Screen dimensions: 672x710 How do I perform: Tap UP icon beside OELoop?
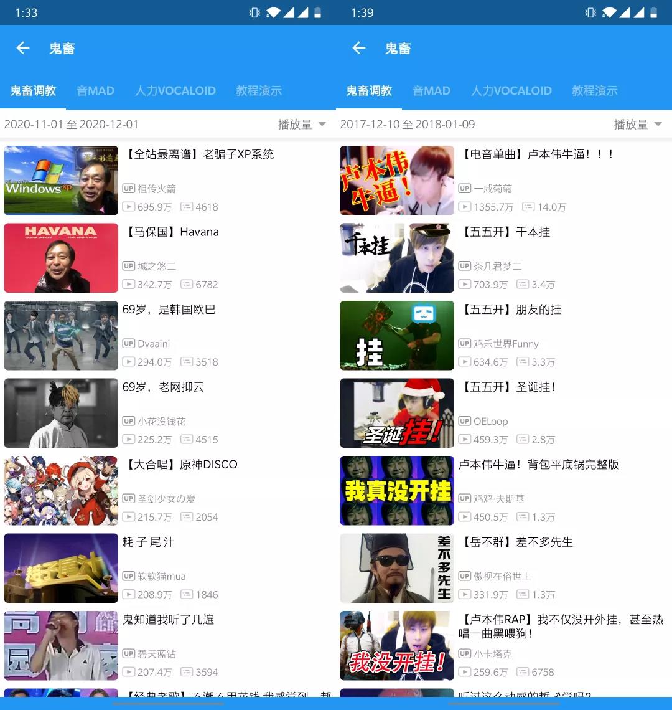tap(464, 420)
